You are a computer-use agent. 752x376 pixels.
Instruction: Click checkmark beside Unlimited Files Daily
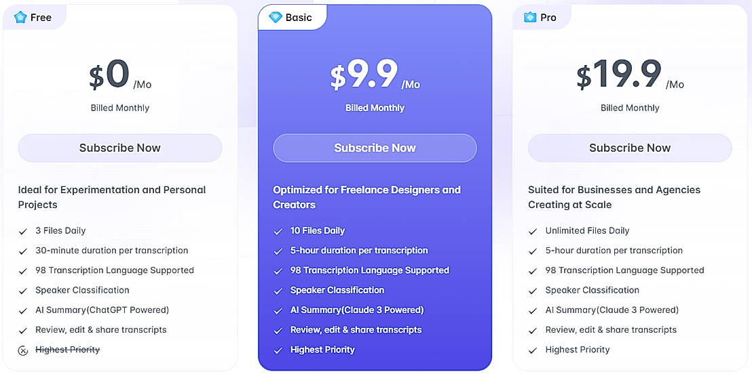coord(533,231)
